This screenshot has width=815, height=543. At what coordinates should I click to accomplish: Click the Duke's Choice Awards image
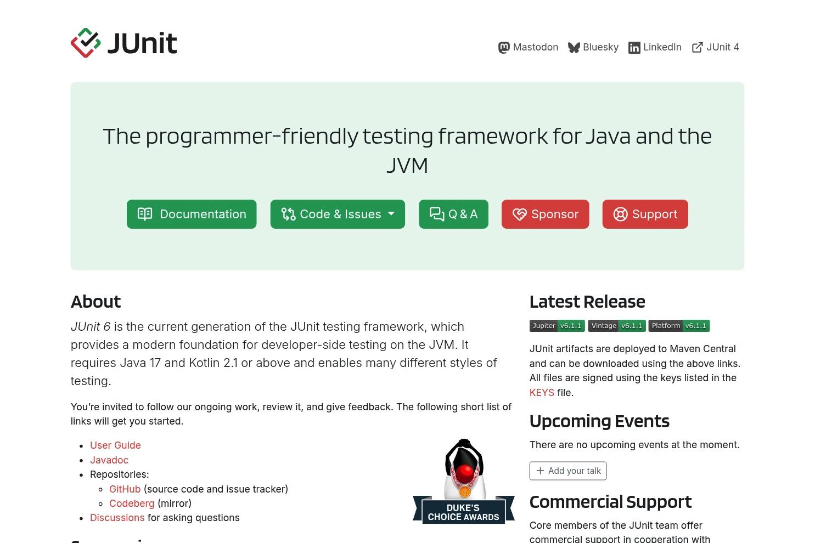click(464, 481)
